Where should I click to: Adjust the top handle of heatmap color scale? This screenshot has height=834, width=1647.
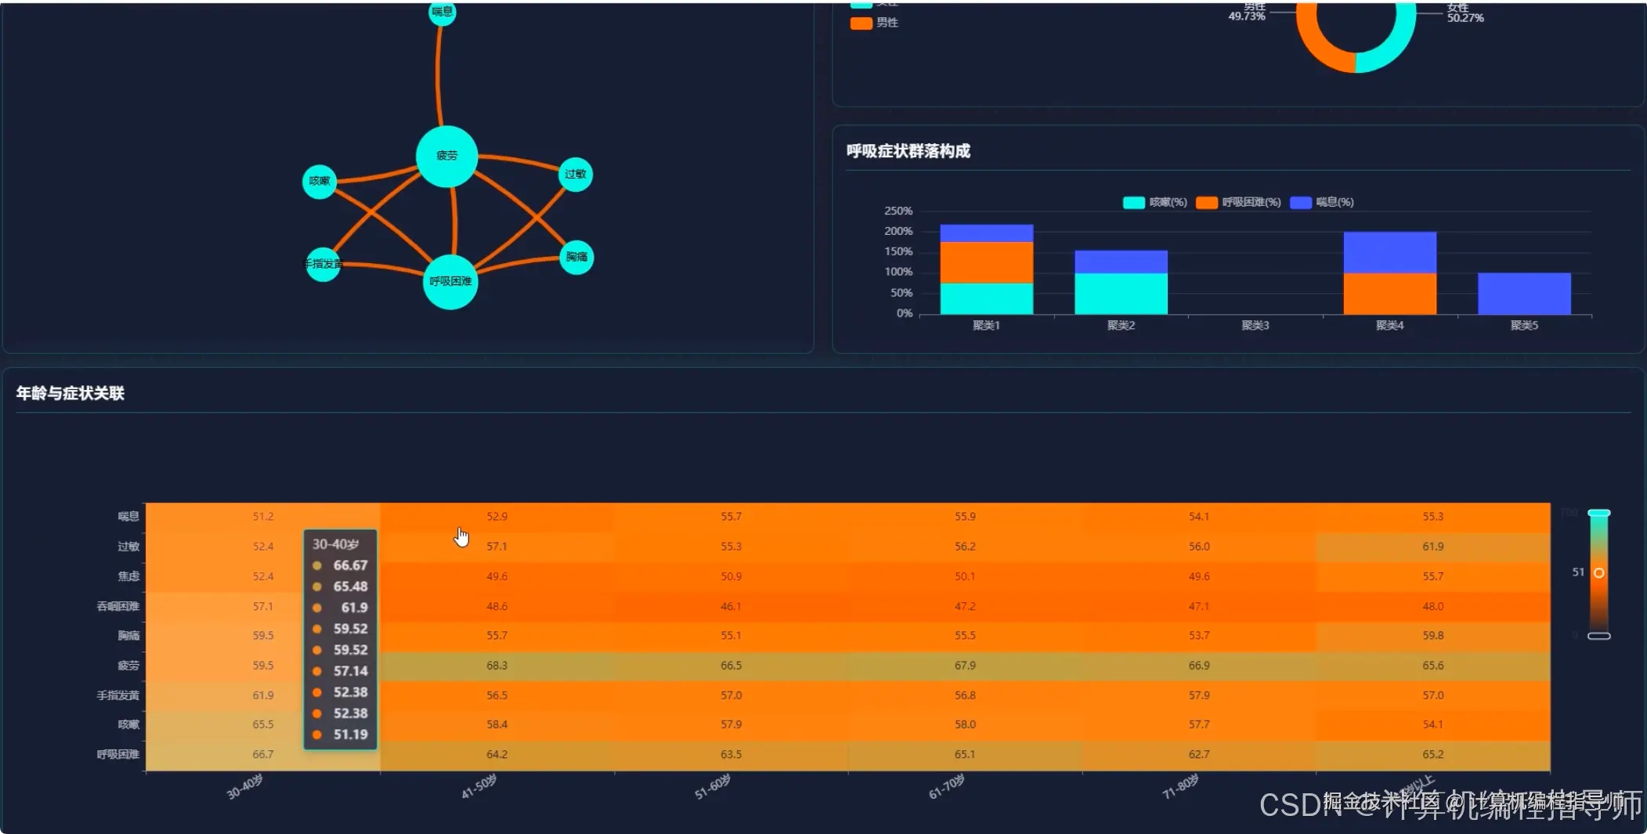[x=1598, y=513]
